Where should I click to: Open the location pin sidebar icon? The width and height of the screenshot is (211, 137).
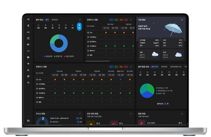[28, 26]
